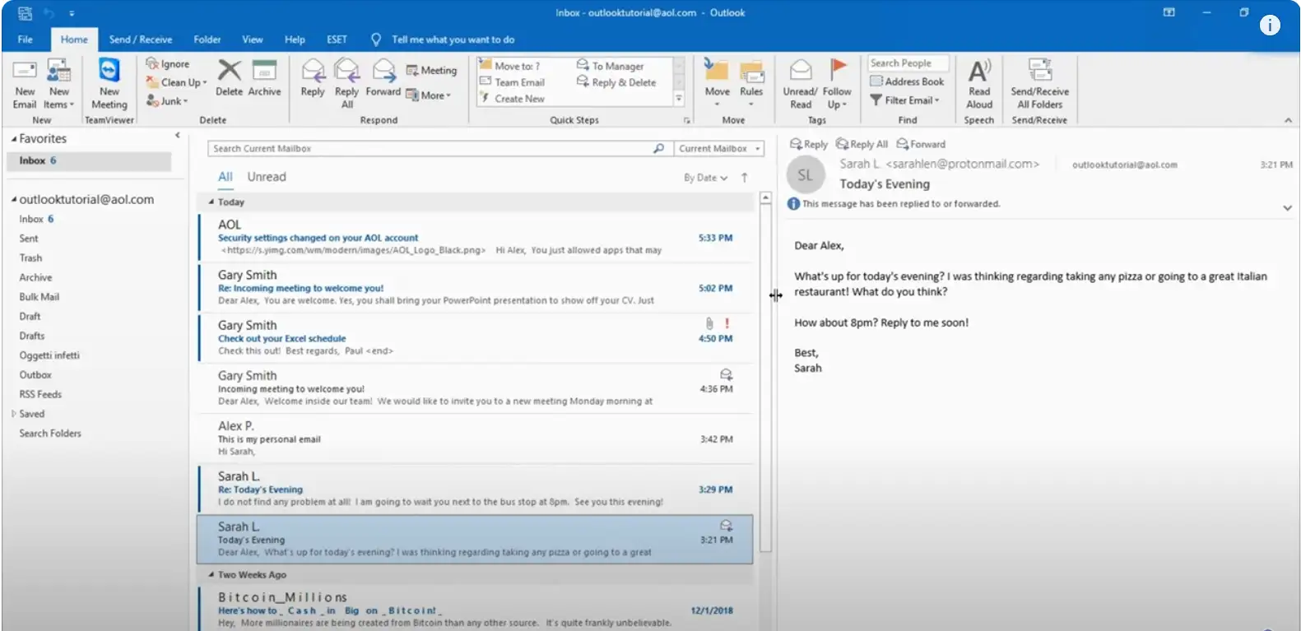Open the By Date sort dropdown
Image resolution: width=1301 pixels, height=631 pixels.
(705, 178)
